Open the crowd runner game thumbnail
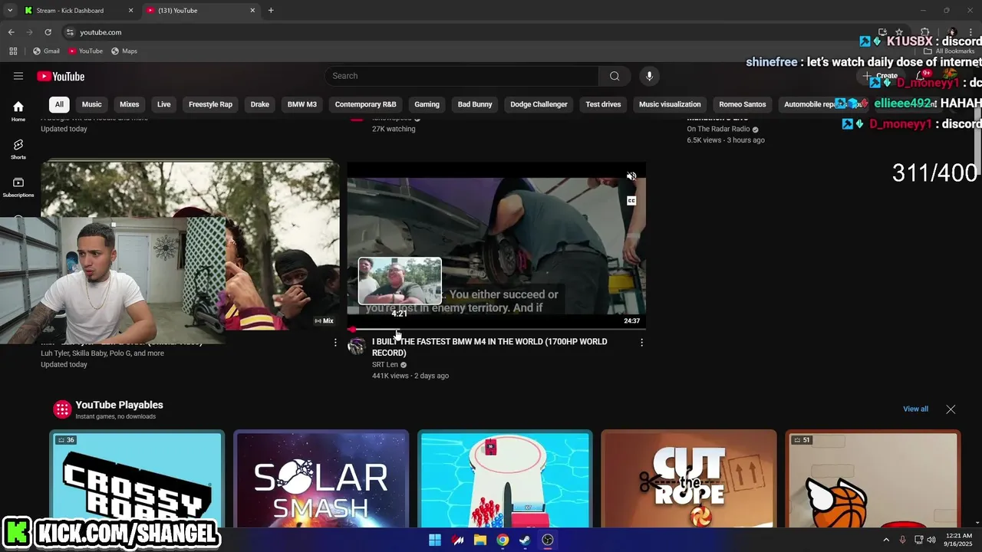The width and height of the screenshot is (982, 552). (505, 479)
